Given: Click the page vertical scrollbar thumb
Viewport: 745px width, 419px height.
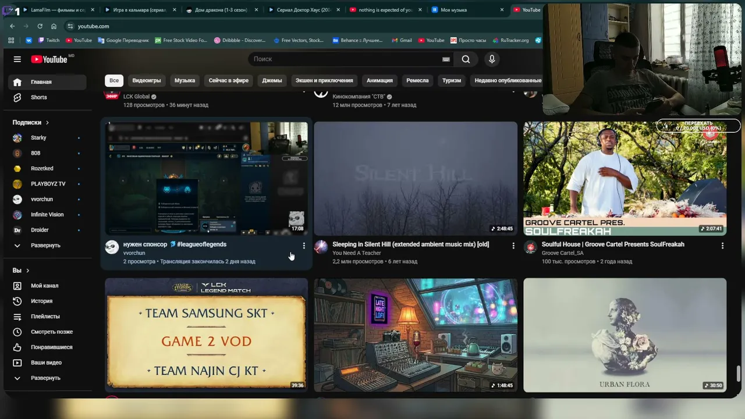Looking at the screenshot, I should (739, 374).
